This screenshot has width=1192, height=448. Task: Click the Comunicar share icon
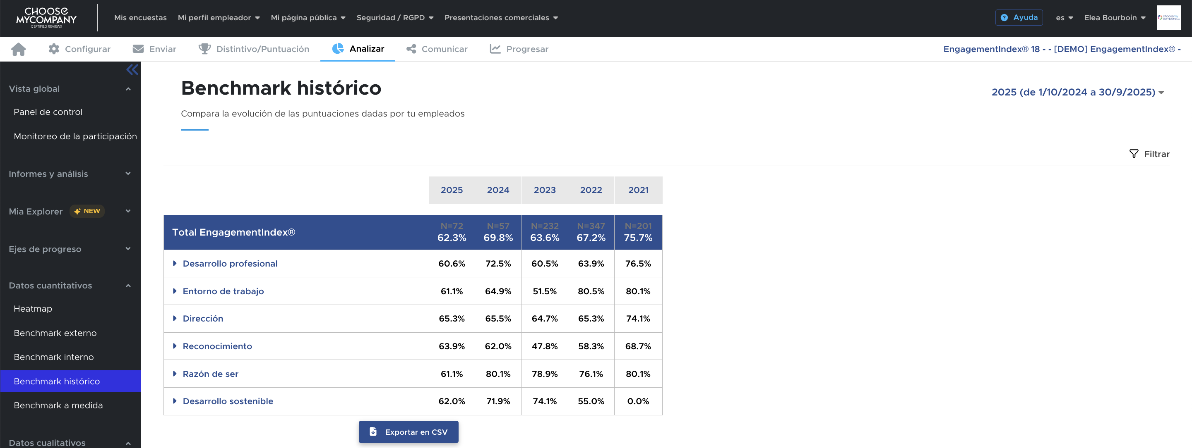tap(411, 49)
